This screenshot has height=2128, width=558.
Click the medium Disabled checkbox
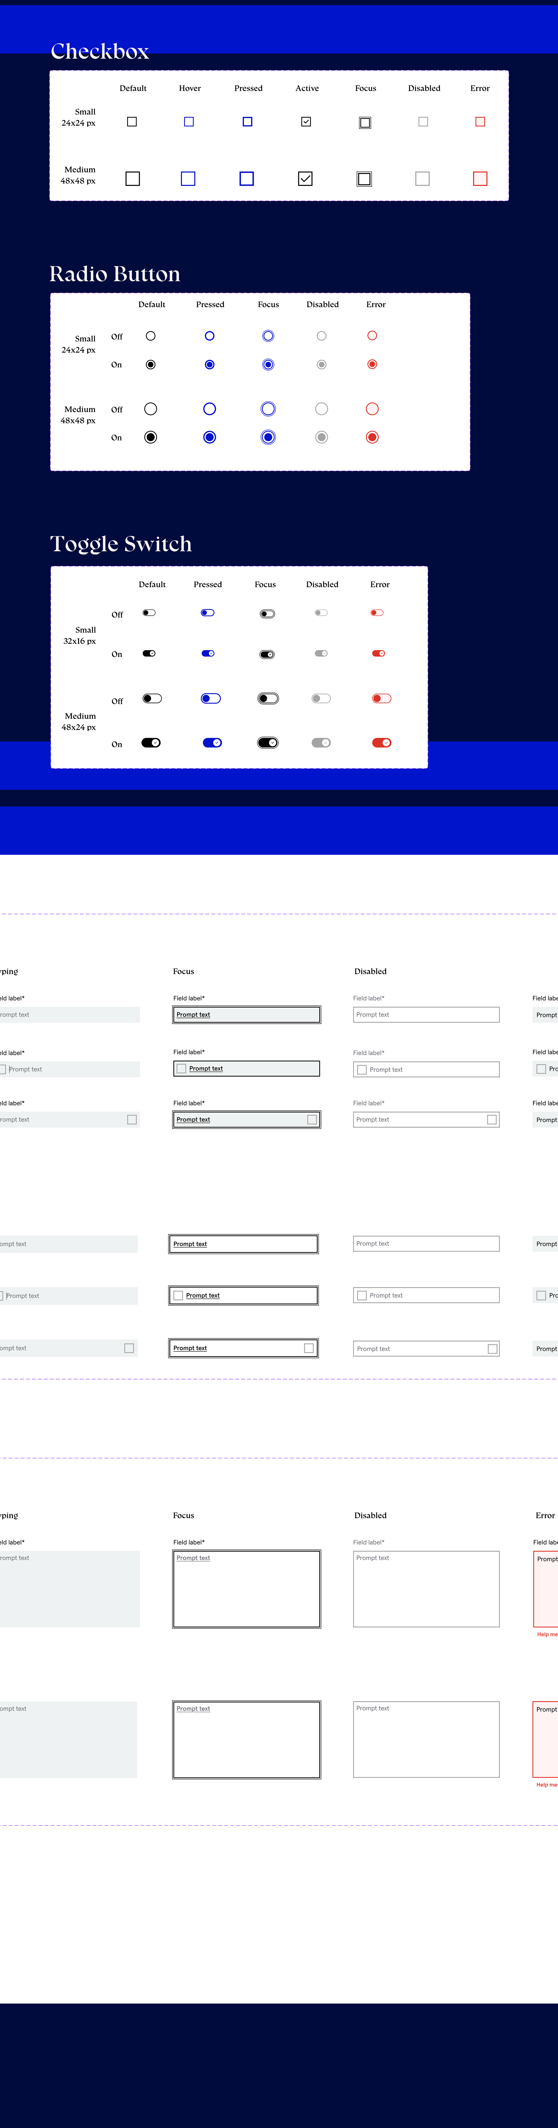pyautogui.click(x=423, y=179)
